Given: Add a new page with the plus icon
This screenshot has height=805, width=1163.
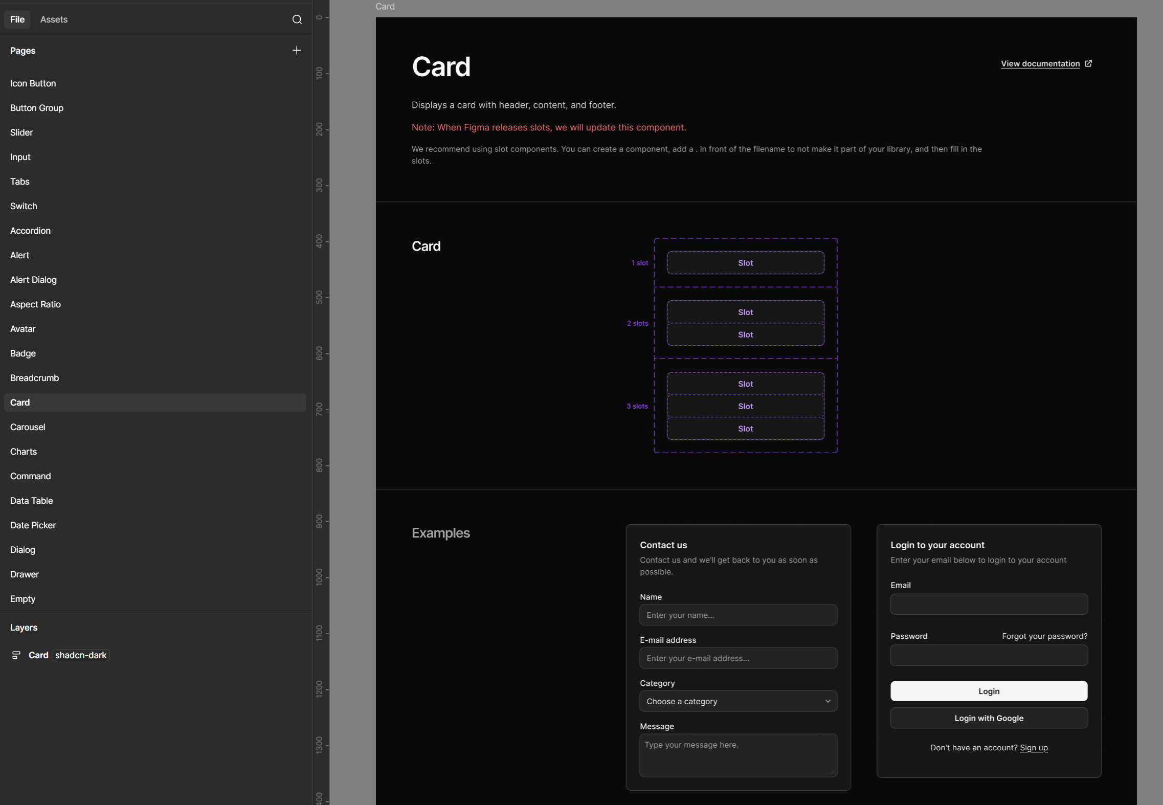Looking at the screenshot, I should [297, 50].
